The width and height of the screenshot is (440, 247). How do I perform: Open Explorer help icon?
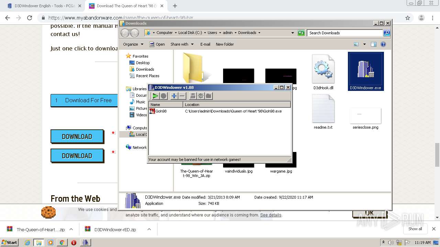pyautogui.click(x=383, y=44)
